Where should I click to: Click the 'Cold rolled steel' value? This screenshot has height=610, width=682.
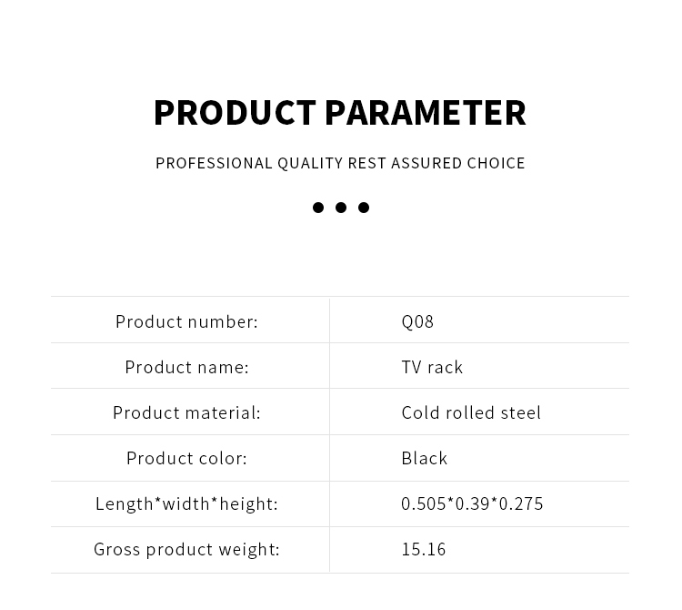471,412
